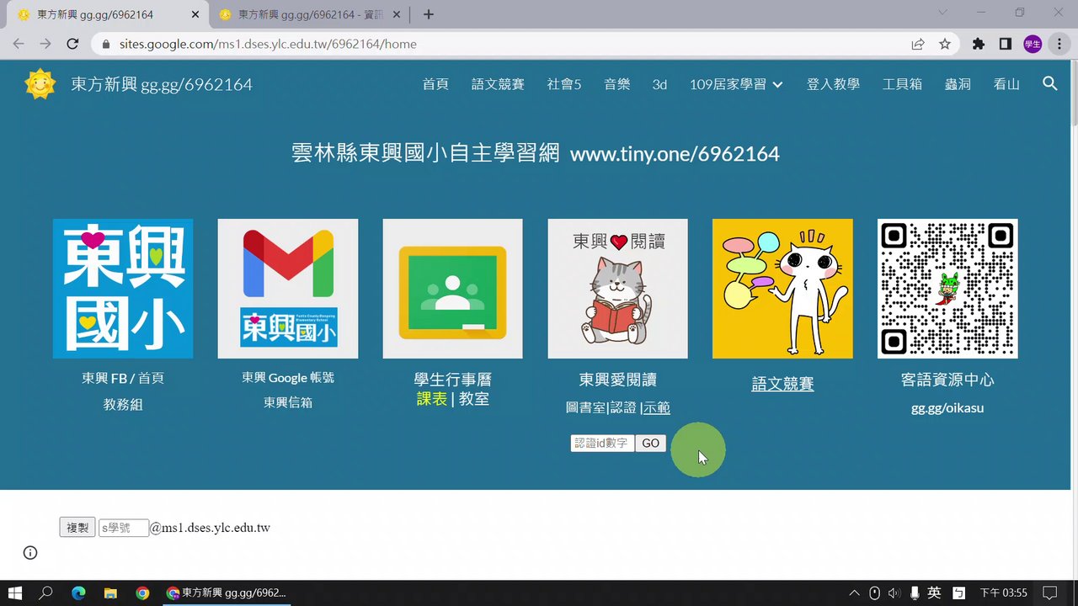The width and height of the screenshot is (1078, 606).
Task: Show hidden system tray icons chevron
Action: tap(854, 593)
